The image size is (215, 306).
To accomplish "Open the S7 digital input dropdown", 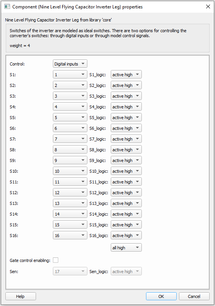I will tap(70, 139).
